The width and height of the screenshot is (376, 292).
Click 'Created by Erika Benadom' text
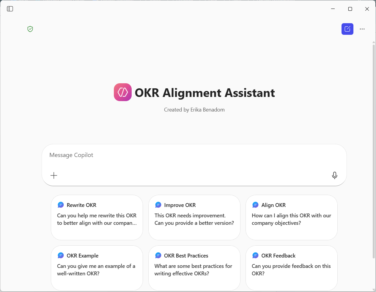194,110
